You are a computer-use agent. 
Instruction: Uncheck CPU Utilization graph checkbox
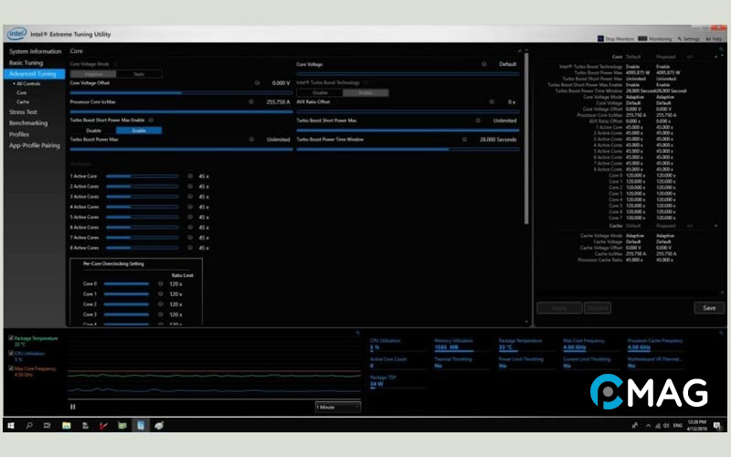(x=11, y=353)
